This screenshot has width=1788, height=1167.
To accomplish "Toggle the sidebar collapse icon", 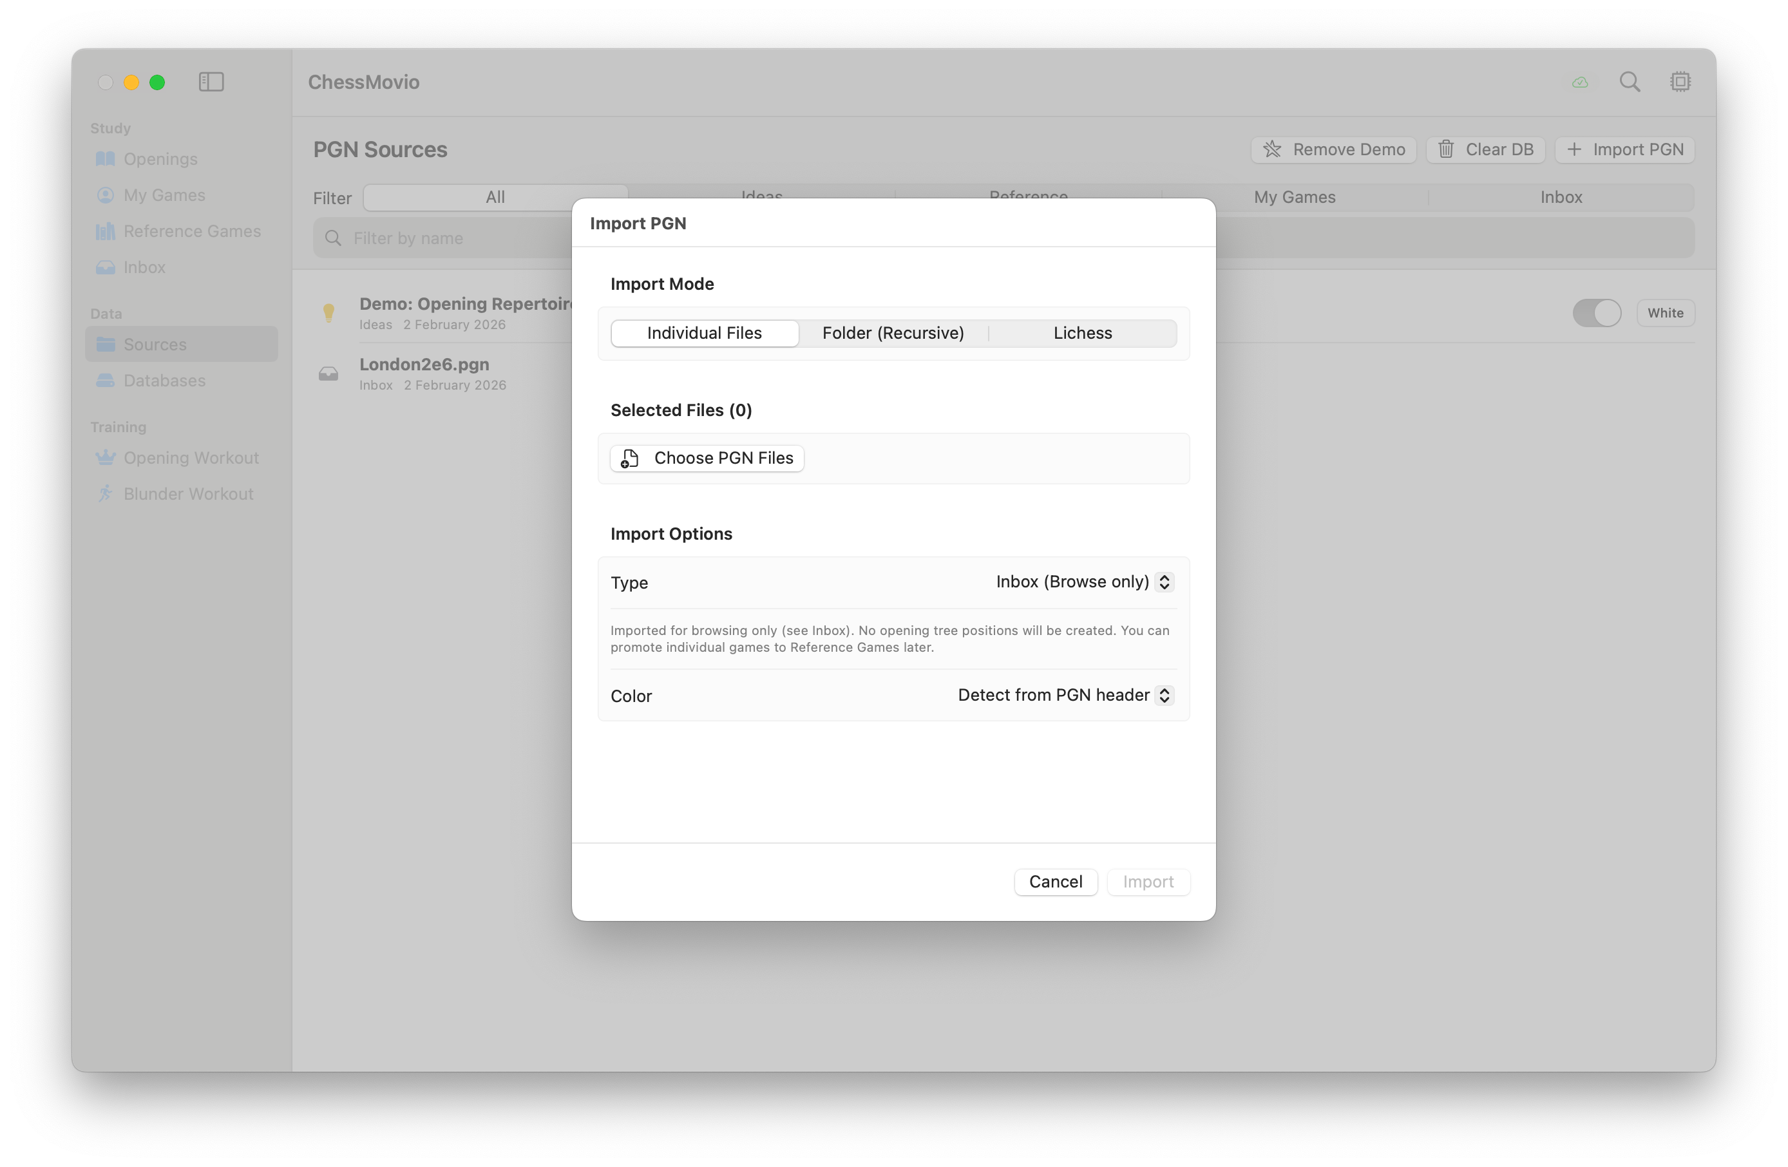I will (211, 82).
